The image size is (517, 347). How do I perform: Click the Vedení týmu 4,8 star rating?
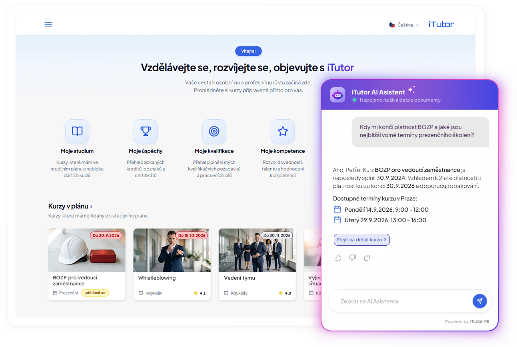285,293
